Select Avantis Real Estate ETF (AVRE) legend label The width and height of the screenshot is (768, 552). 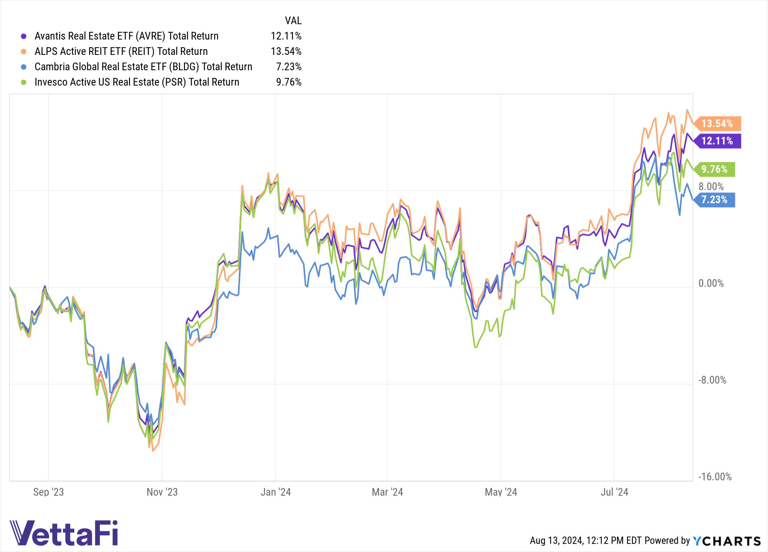126,36
